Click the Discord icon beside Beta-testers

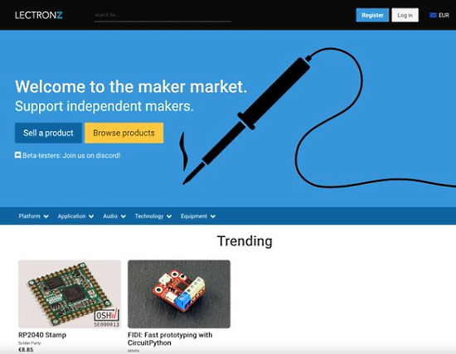(18, 155)
